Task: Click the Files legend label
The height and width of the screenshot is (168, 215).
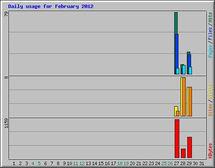Action: tap(210, 34)
